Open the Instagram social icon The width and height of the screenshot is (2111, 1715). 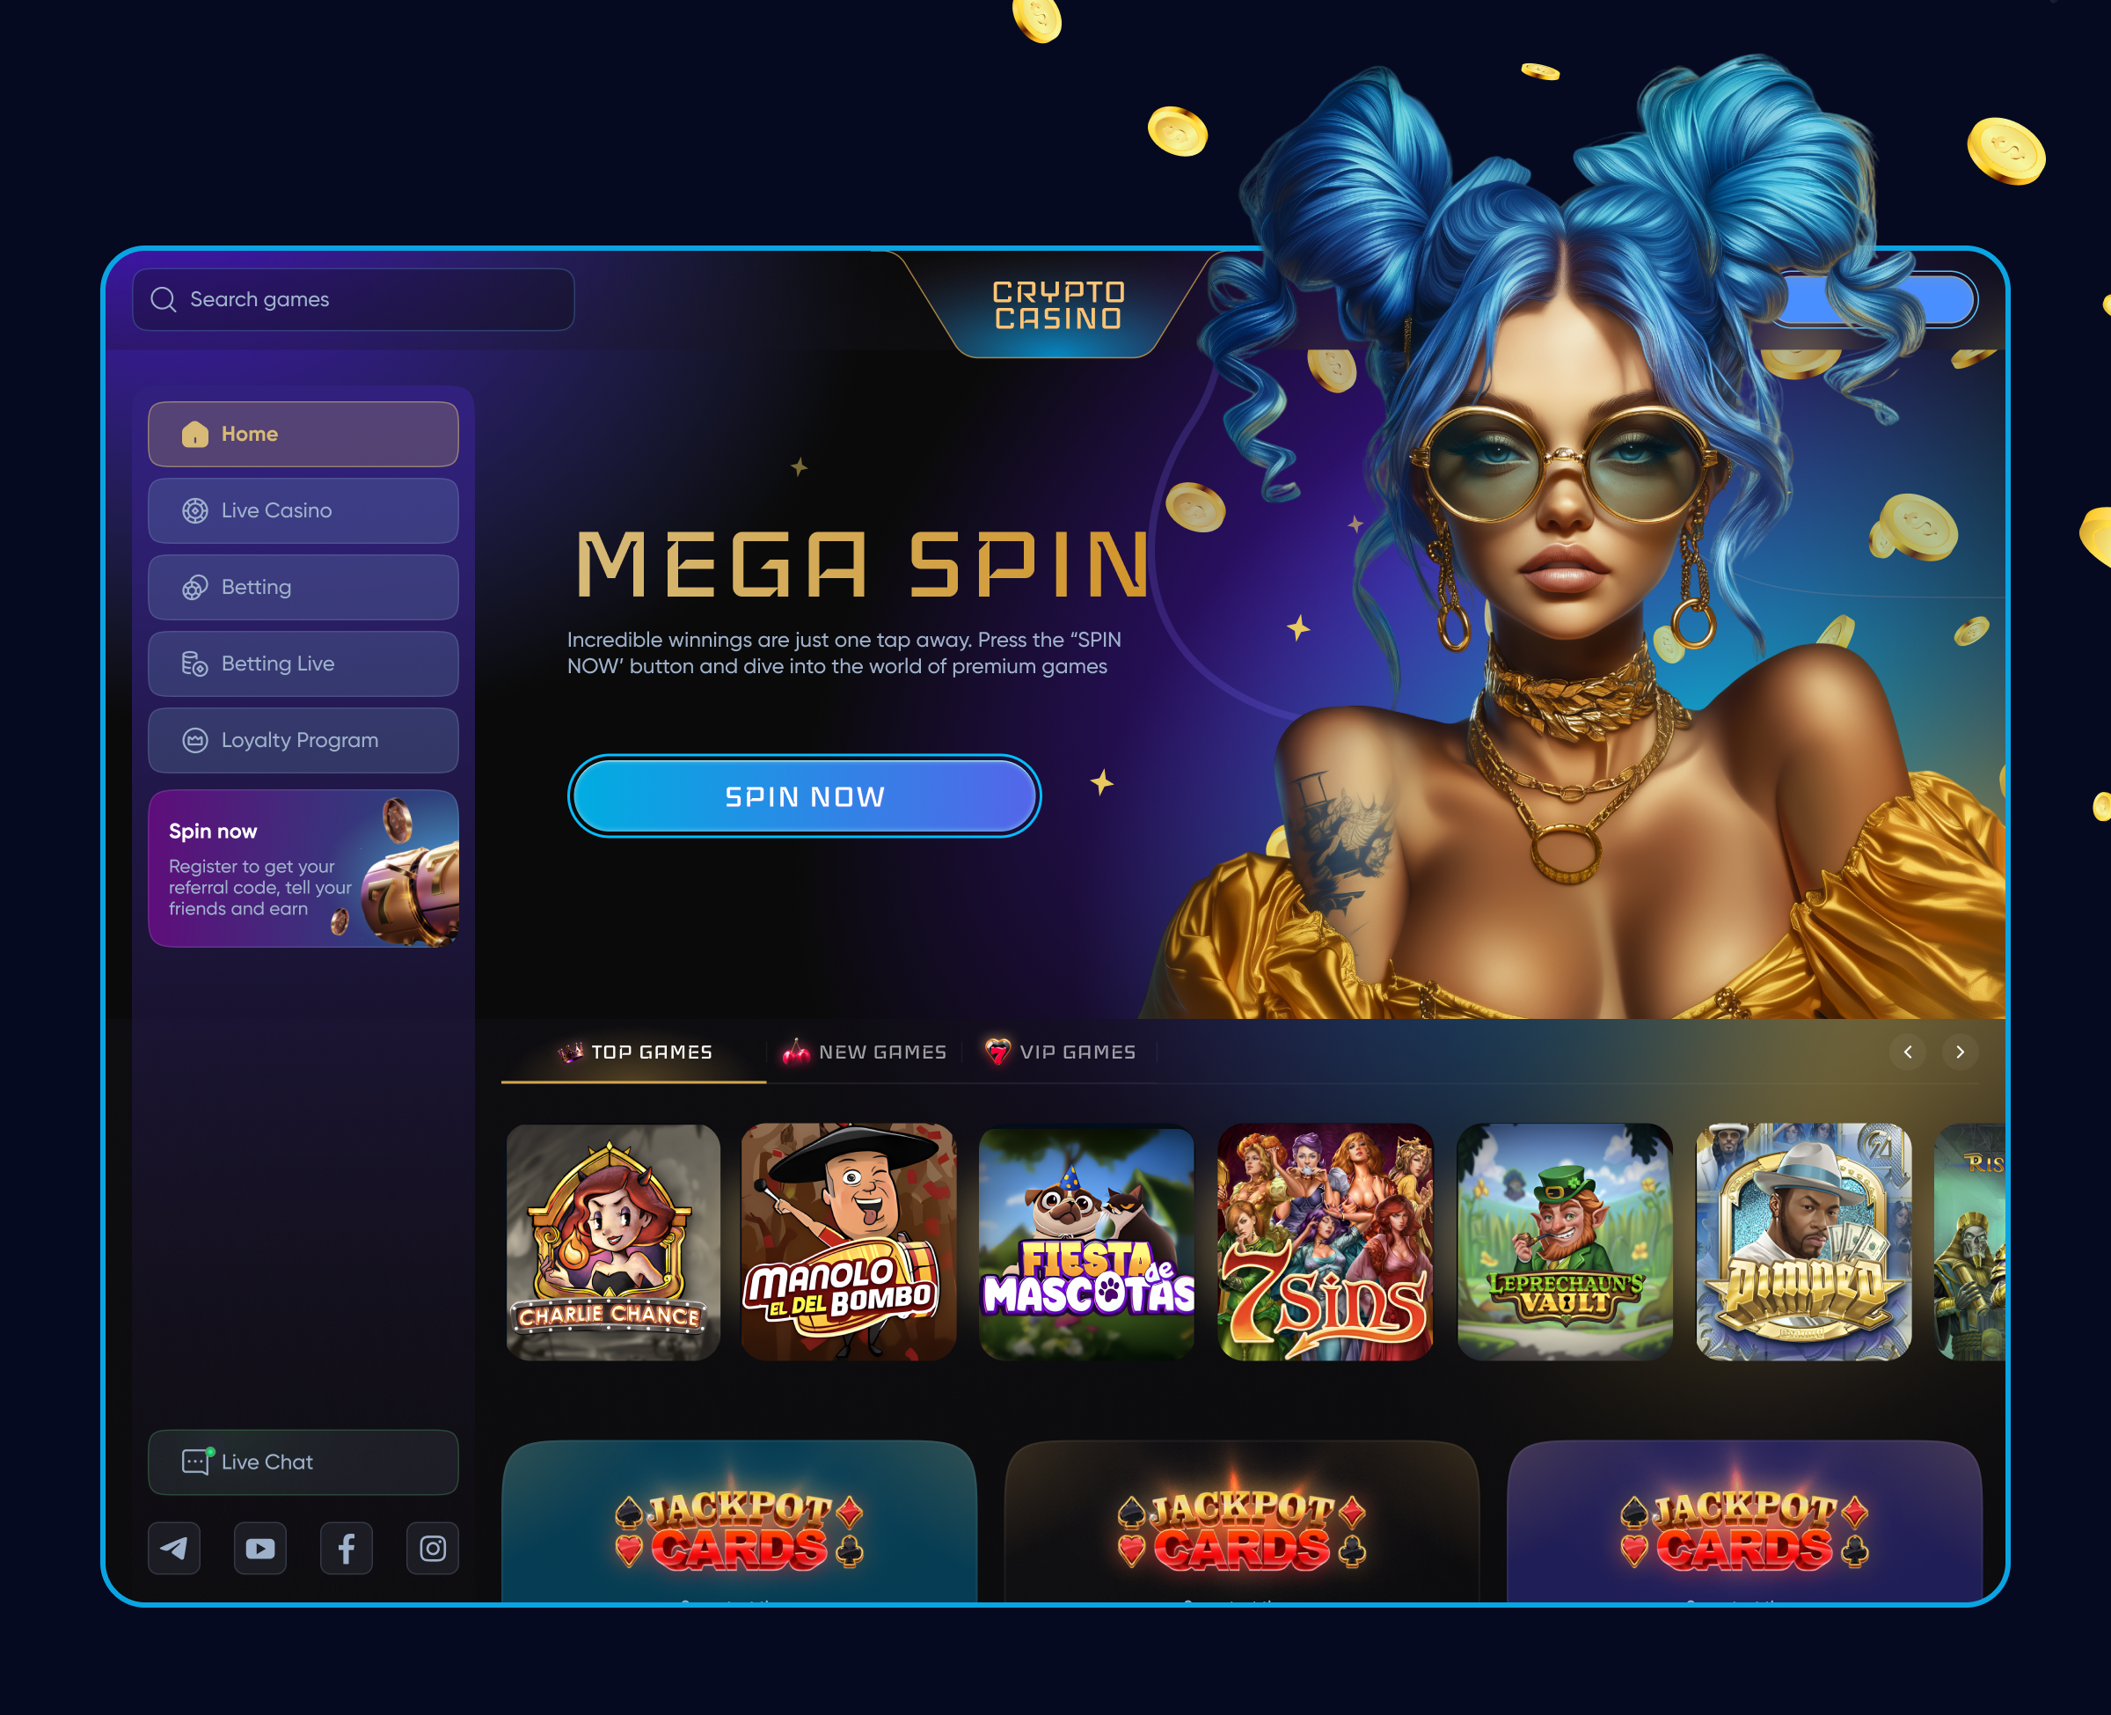click(433, 1548)
